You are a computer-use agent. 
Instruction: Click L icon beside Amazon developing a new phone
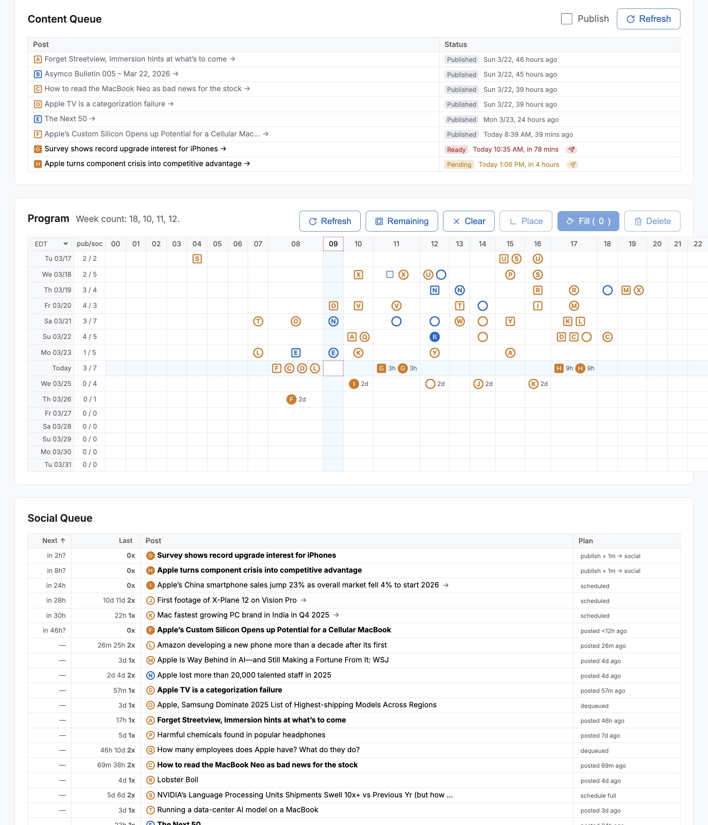pyautogui.click(x=151, y=645)
